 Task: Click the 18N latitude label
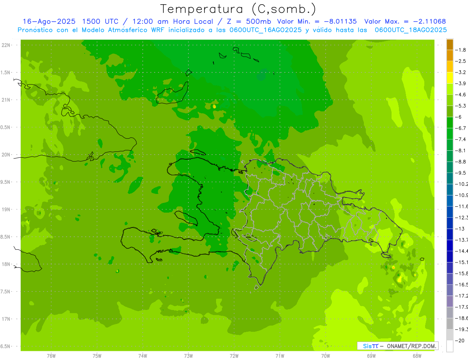click(7, 264)
